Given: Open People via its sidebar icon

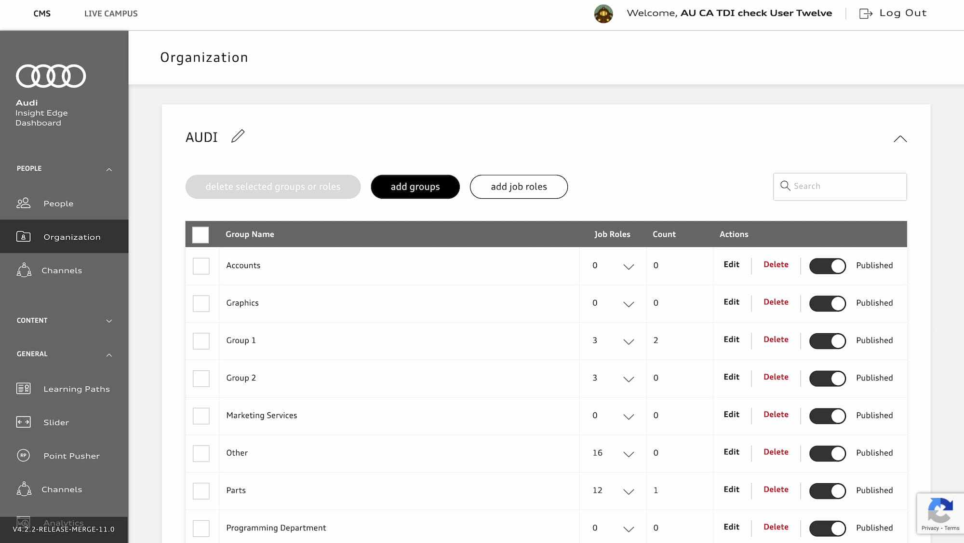Looking at the screenshot, I should point(23,204).
